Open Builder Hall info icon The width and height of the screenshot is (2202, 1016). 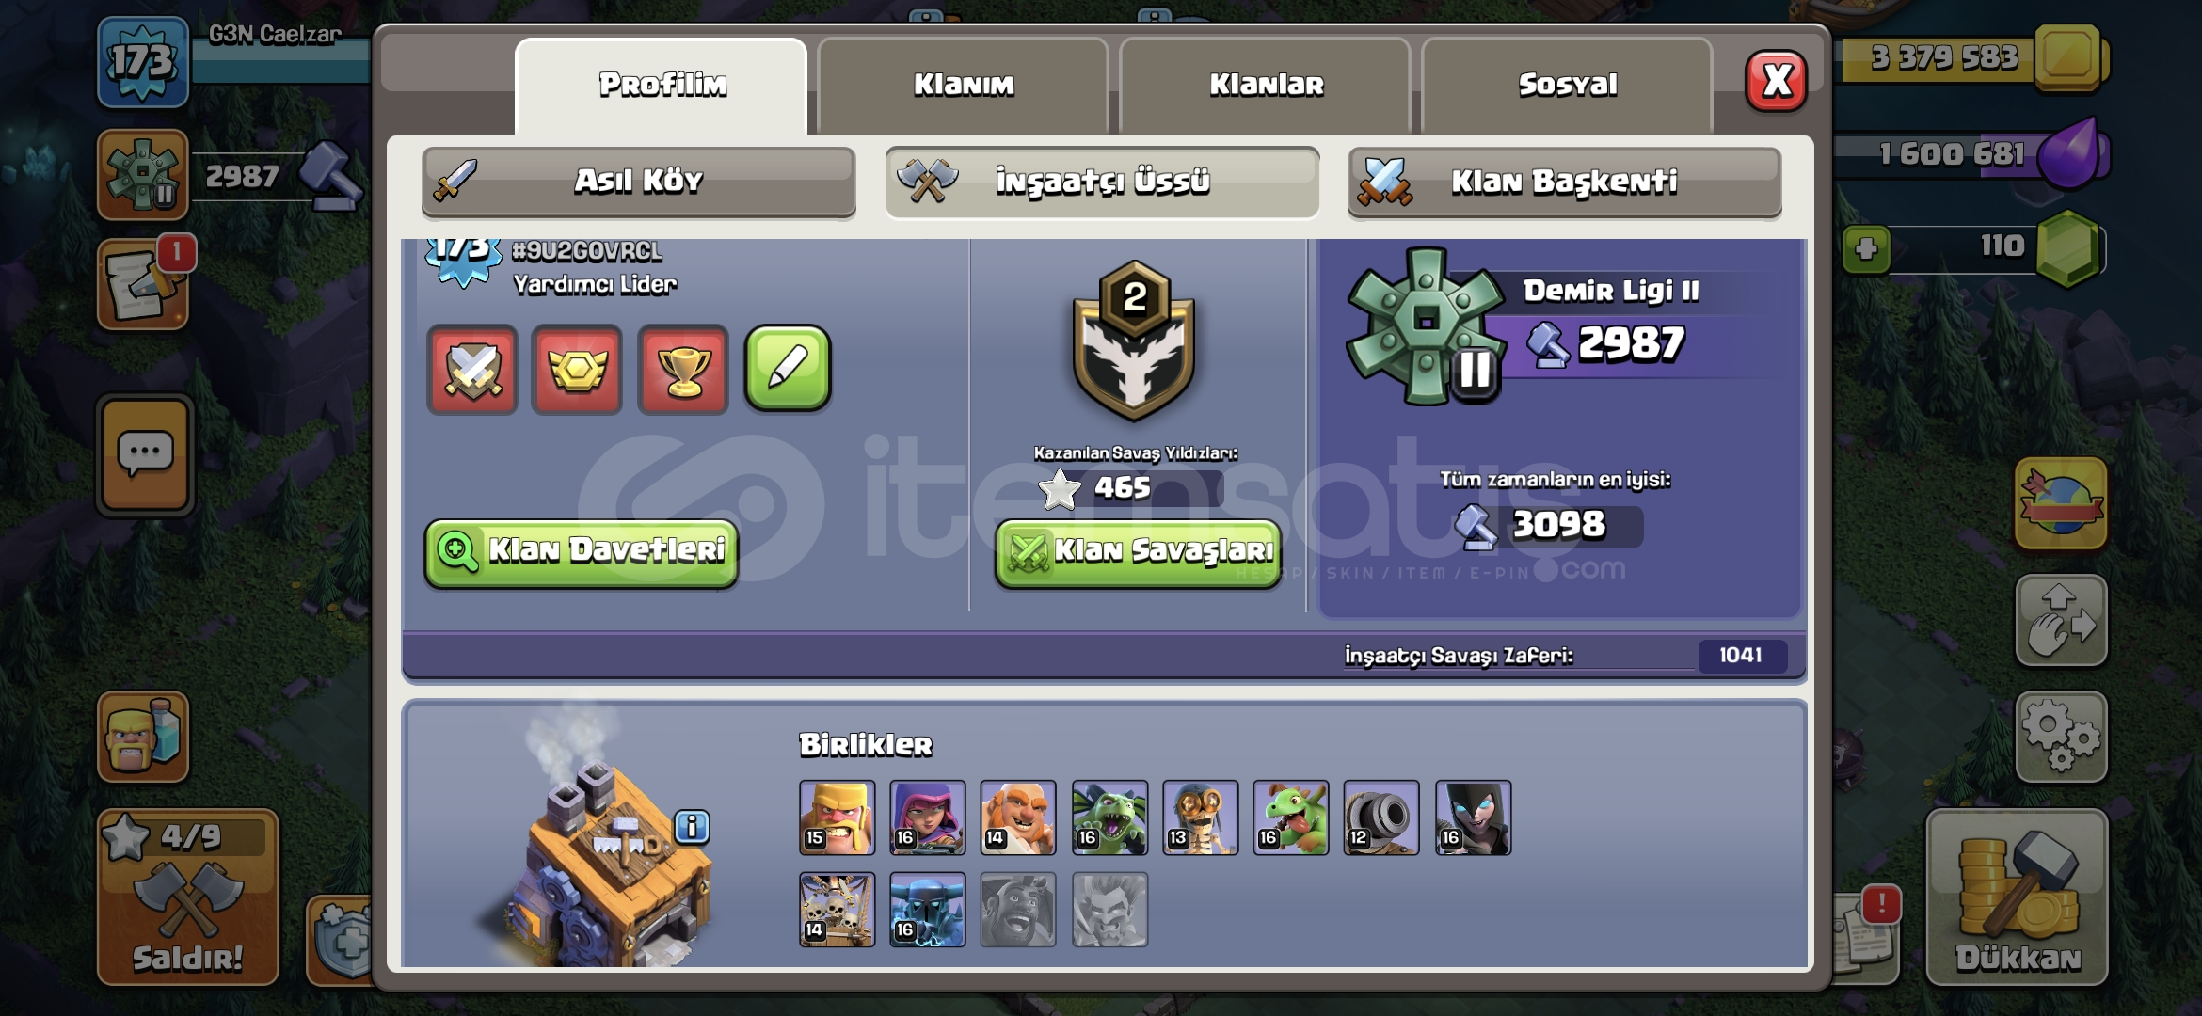pyautogui.click(x=693, y=827)
